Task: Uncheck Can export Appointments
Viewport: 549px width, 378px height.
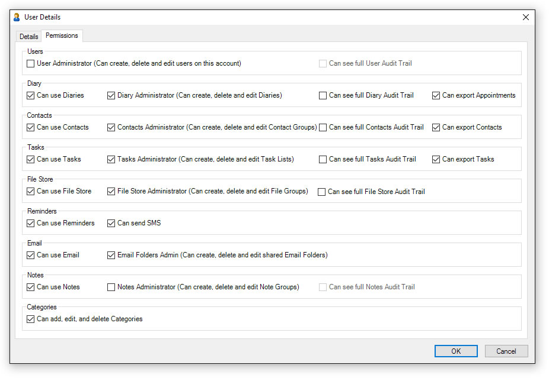Action: coord(436,95)
